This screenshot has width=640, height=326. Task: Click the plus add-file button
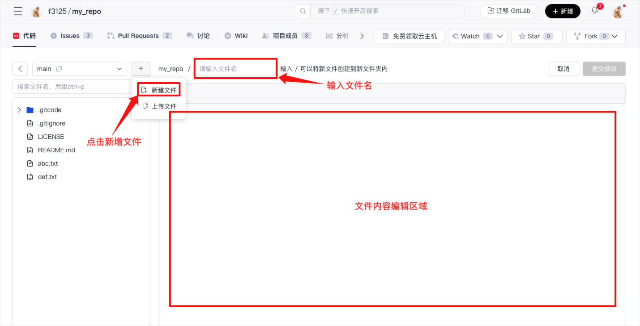(141, 69)
